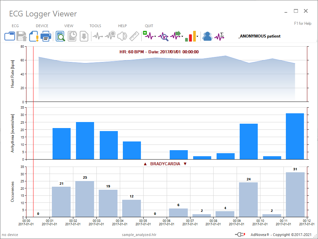
Task: Click the ECG waveform export arrow icon
Action: pyautogui.click(x=175, y=35)
